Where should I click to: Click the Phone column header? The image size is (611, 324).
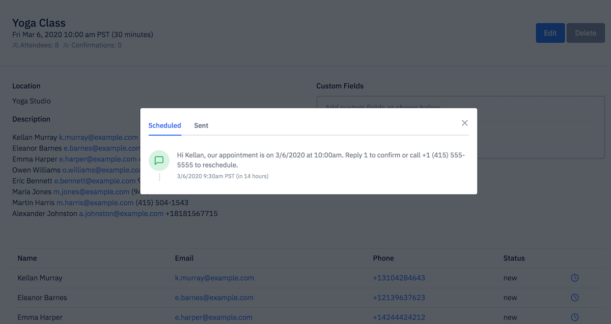383,258
